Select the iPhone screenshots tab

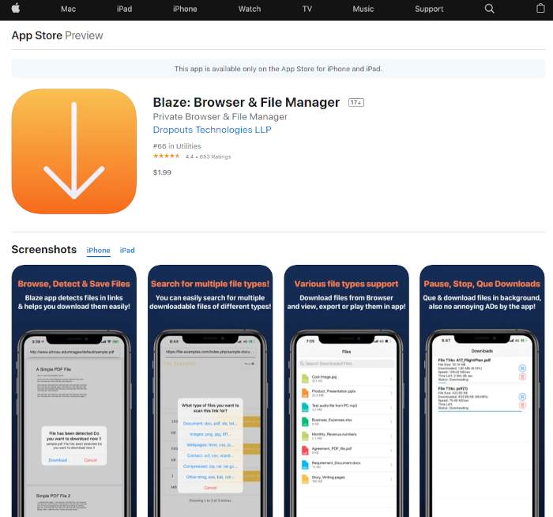tap(99, 251)
